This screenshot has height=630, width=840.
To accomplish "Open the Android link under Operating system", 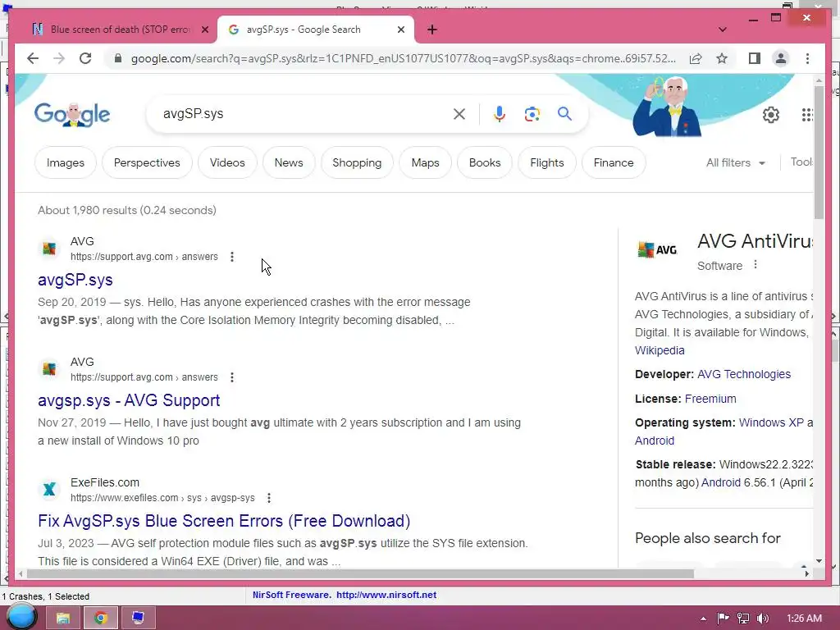I will (x=655, y=441).
